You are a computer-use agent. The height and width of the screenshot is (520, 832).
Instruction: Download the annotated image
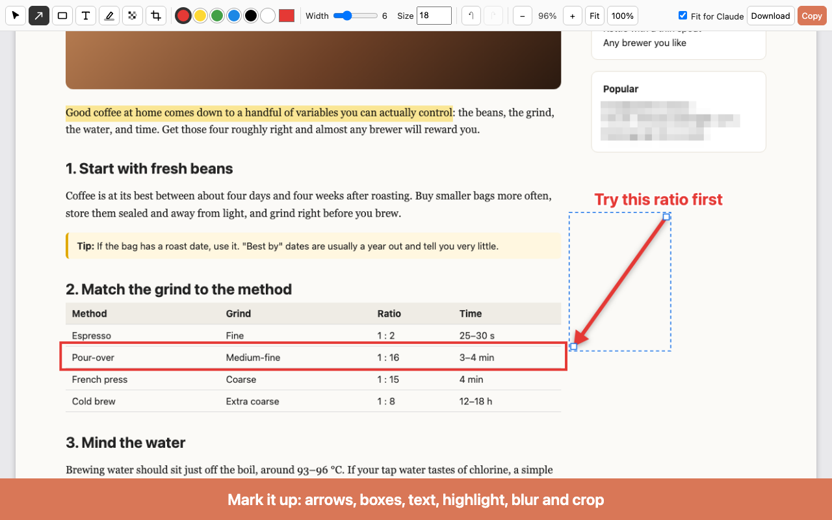point(771,16)
